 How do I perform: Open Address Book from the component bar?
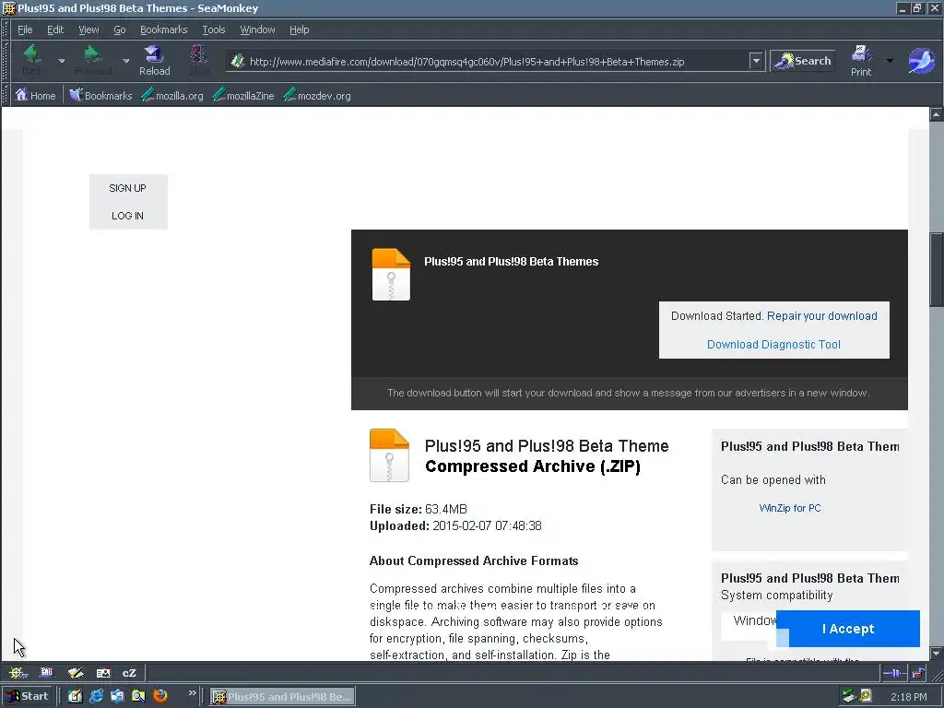[103, 672]
